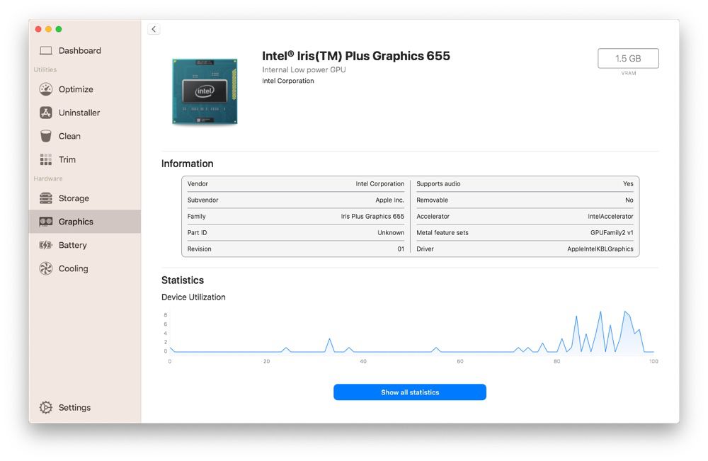Viewport: 708px width, 461px height.
Task: Click Show all statistics button
Action: (409, 392)
